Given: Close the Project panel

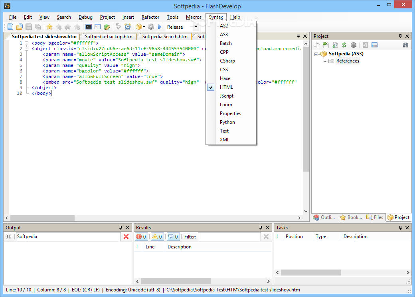Looking at the screenshot, I should (x=407, y=36).
